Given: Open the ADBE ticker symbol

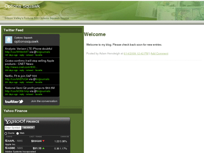Looking at the screenshot, I should pos(12,148).
